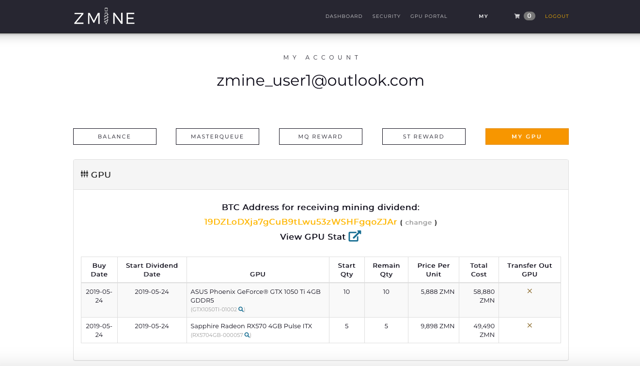Switch to the Balance tab

pyautogui.click(x=115, y=137)
